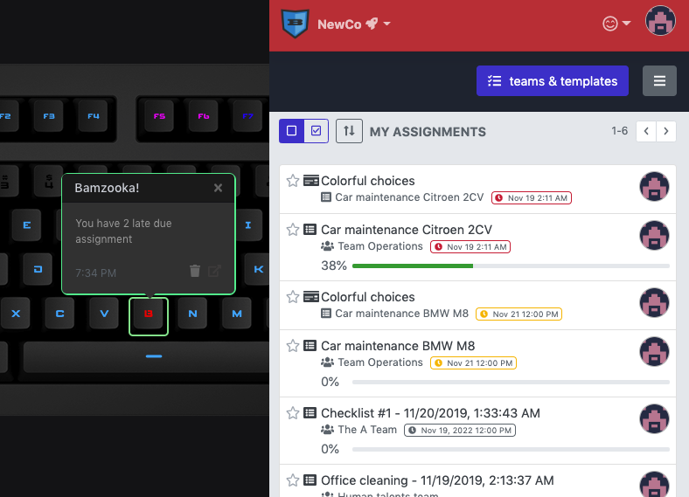
Task: Click Team Operations under BMW M8 checklist
Action: pyautogui.click(x=380, y=362)
